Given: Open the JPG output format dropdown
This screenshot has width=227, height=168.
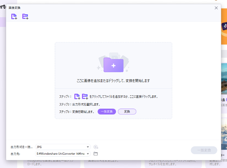Looking at the screenshot, I should tap(63, 147).
